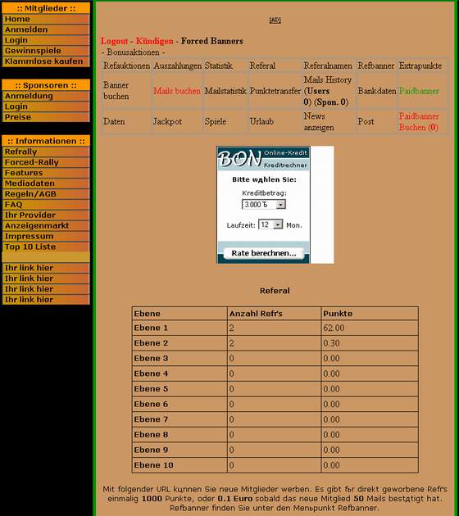Click the Kündigen link
459x516 pixels.
click(154, 41)
